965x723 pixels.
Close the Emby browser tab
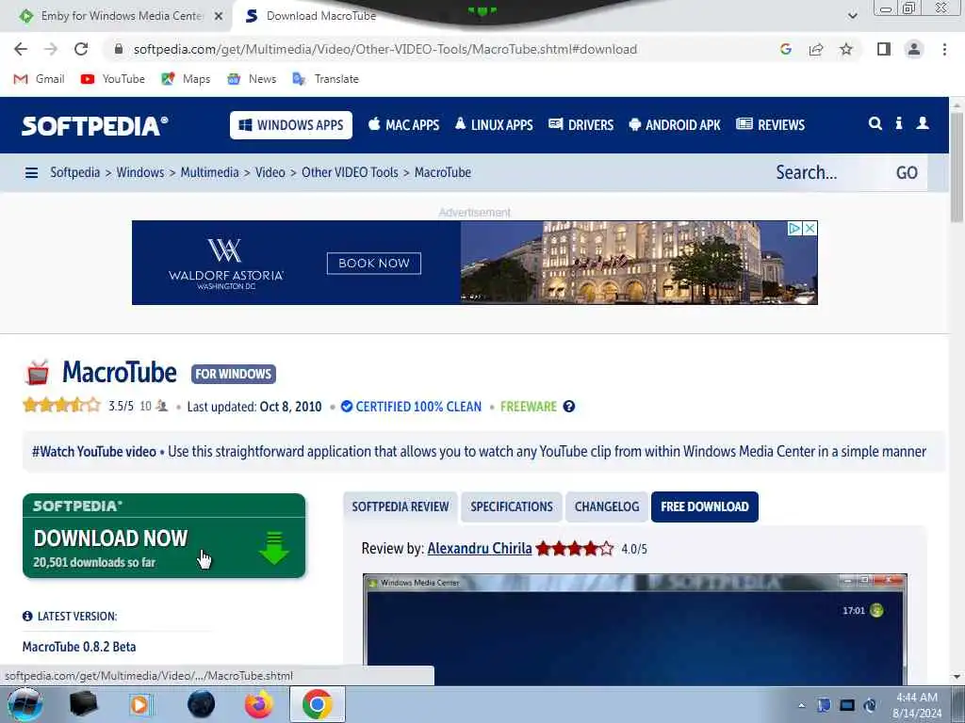[x=219, y=16]
